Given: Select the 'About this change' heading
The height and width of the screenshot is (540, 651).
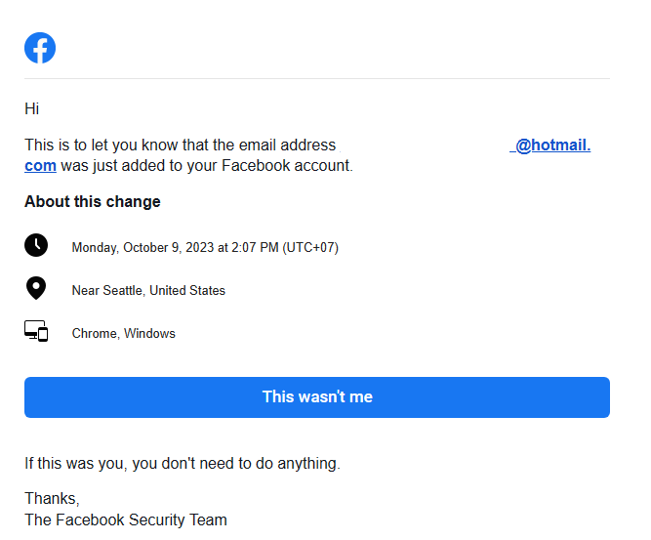Looking at the screenshot, I should [93, 201].
